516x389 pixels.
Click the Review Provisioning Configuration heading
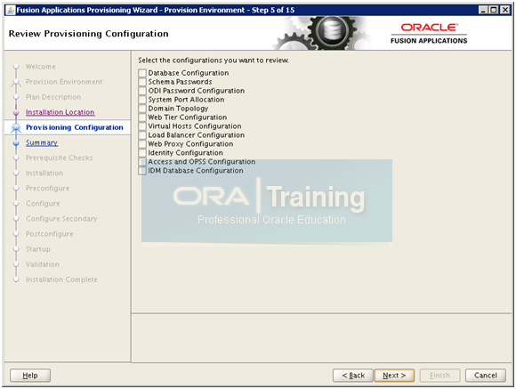(89, 34)
